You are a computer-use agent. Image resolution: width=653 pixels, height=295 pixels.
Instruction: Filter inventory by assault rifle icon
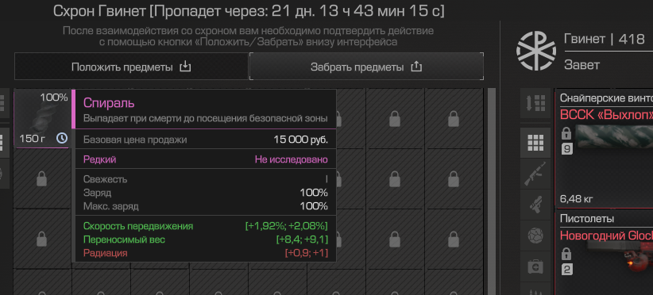535,175
